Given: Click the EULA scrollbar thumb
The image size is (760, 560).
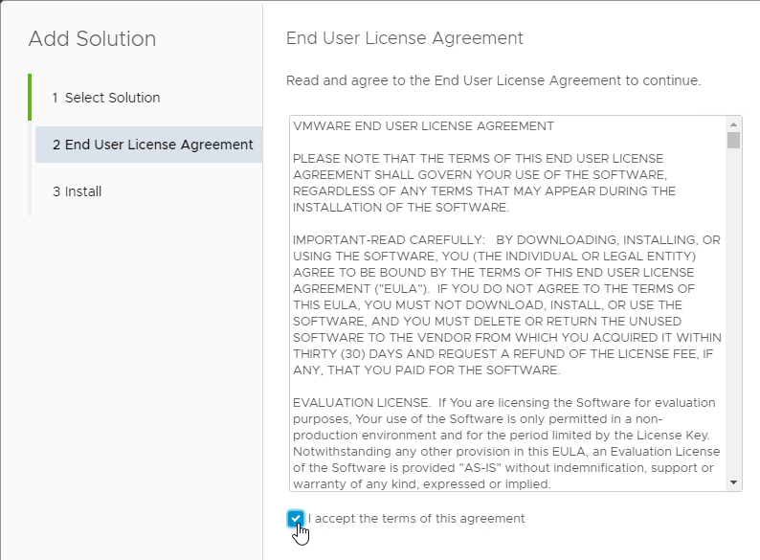Looking at the screenshot, I should [733, 141].
